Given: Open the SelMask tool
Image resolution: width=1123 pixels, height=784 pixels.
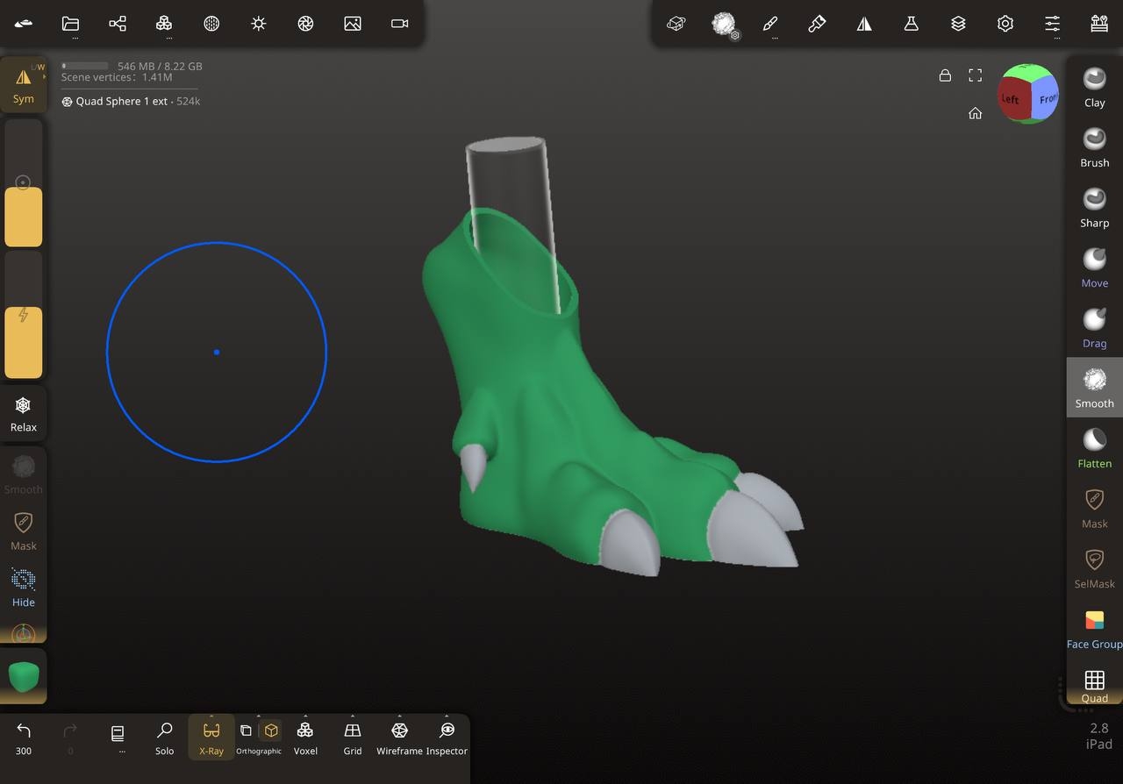Looking at the screenshot, I should (x=1094, y=568).
